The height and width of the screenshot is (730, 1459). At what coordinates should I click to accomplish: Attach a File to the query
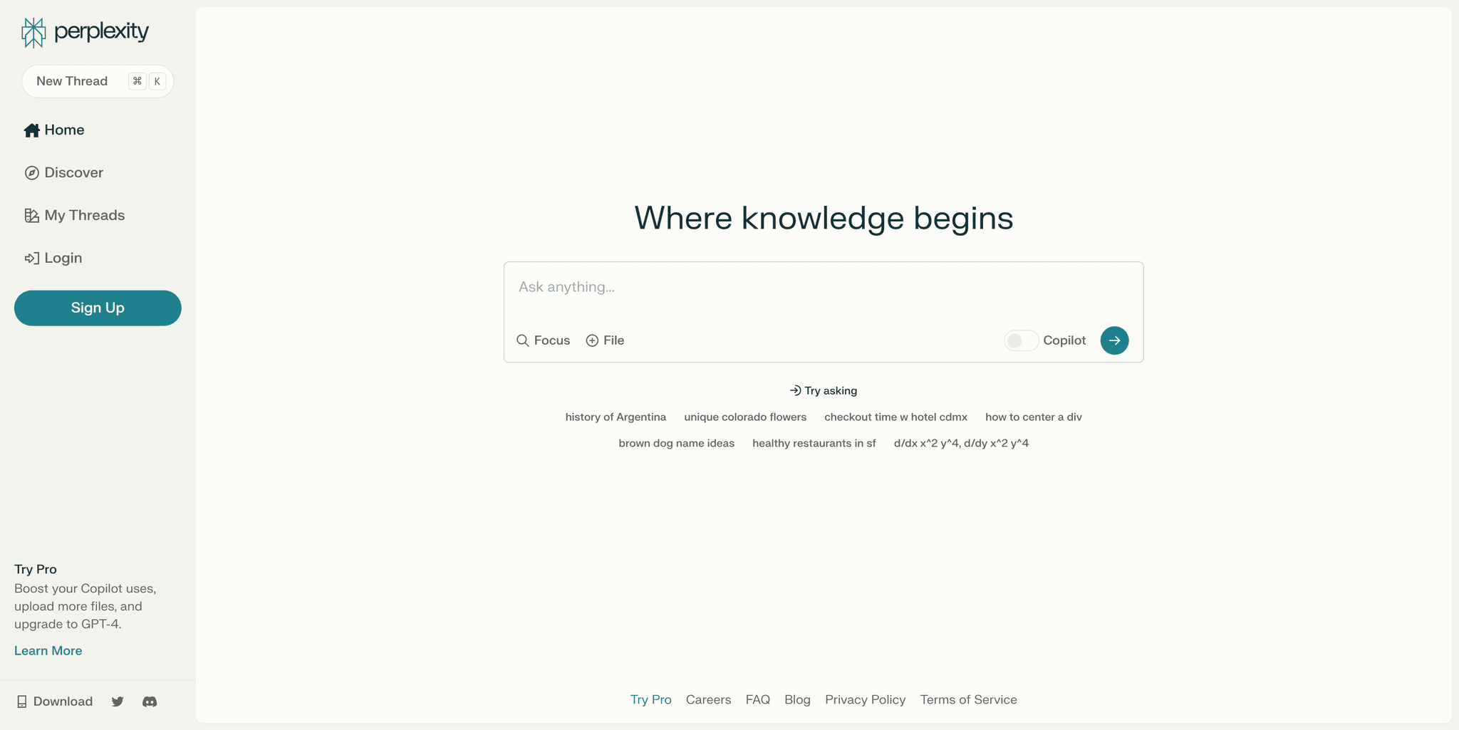click(x=605, y=340)
